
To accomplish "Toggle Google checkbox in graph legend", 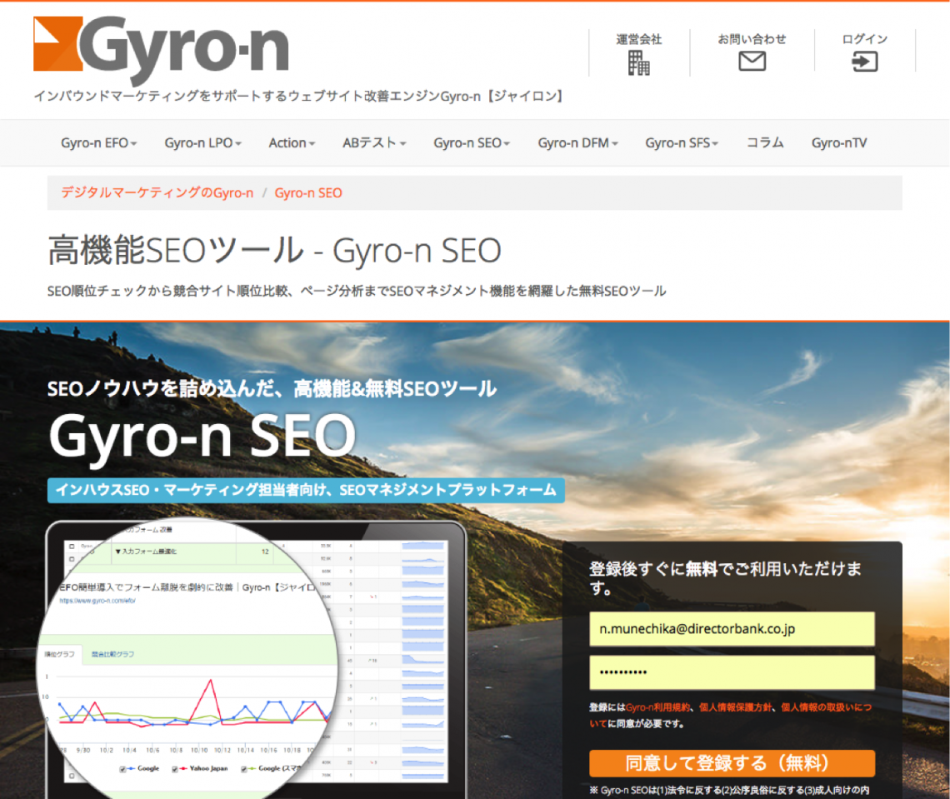I will [x=123, y=769].
